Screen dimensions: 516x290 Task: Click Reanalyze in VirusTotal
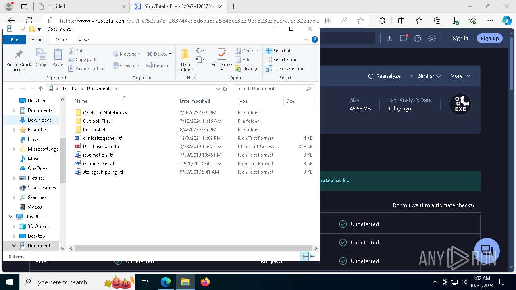[384, 76]
